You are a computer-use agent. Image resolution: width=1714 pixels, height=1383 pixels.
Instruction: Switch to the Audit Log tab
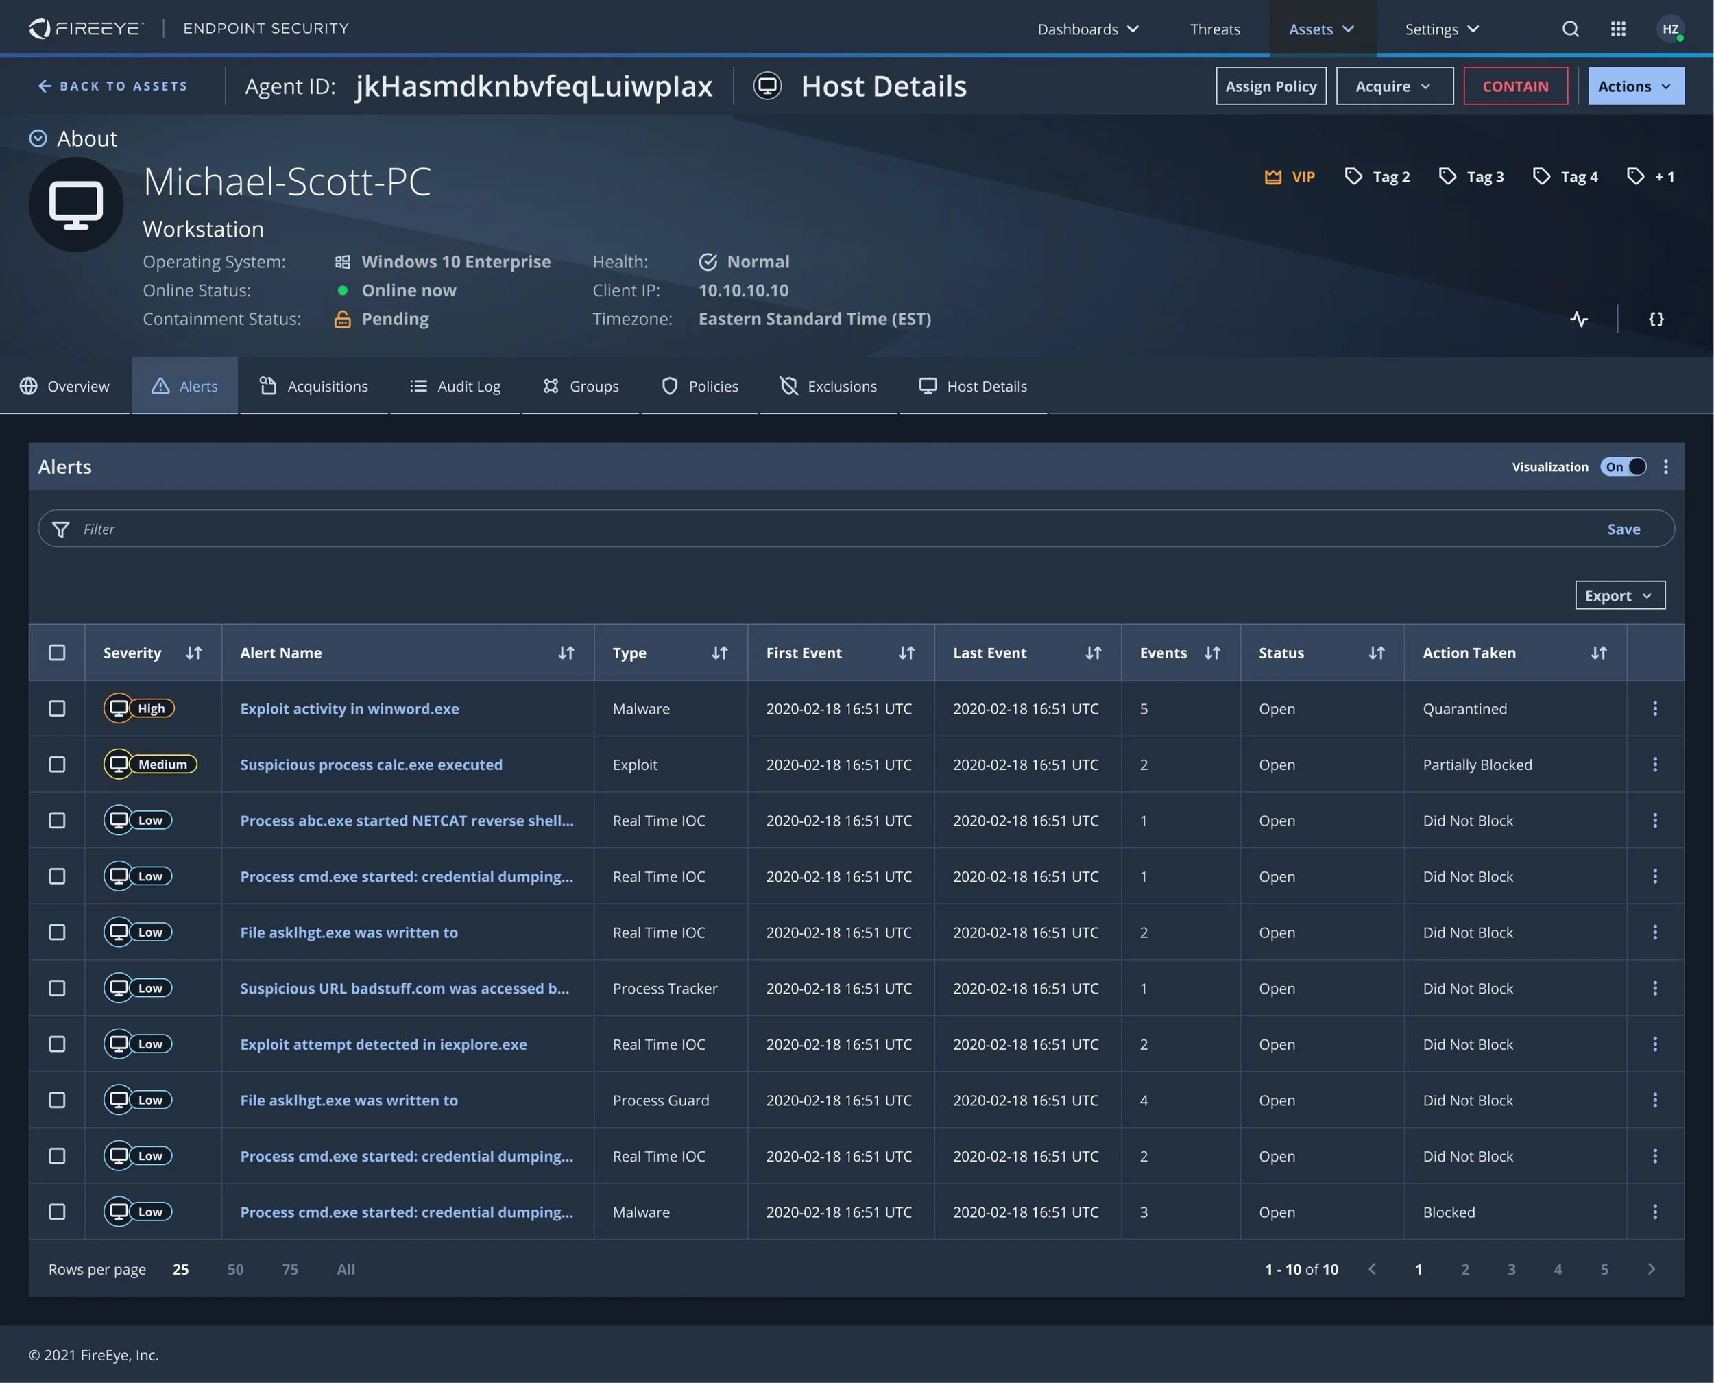coord(455,387)
